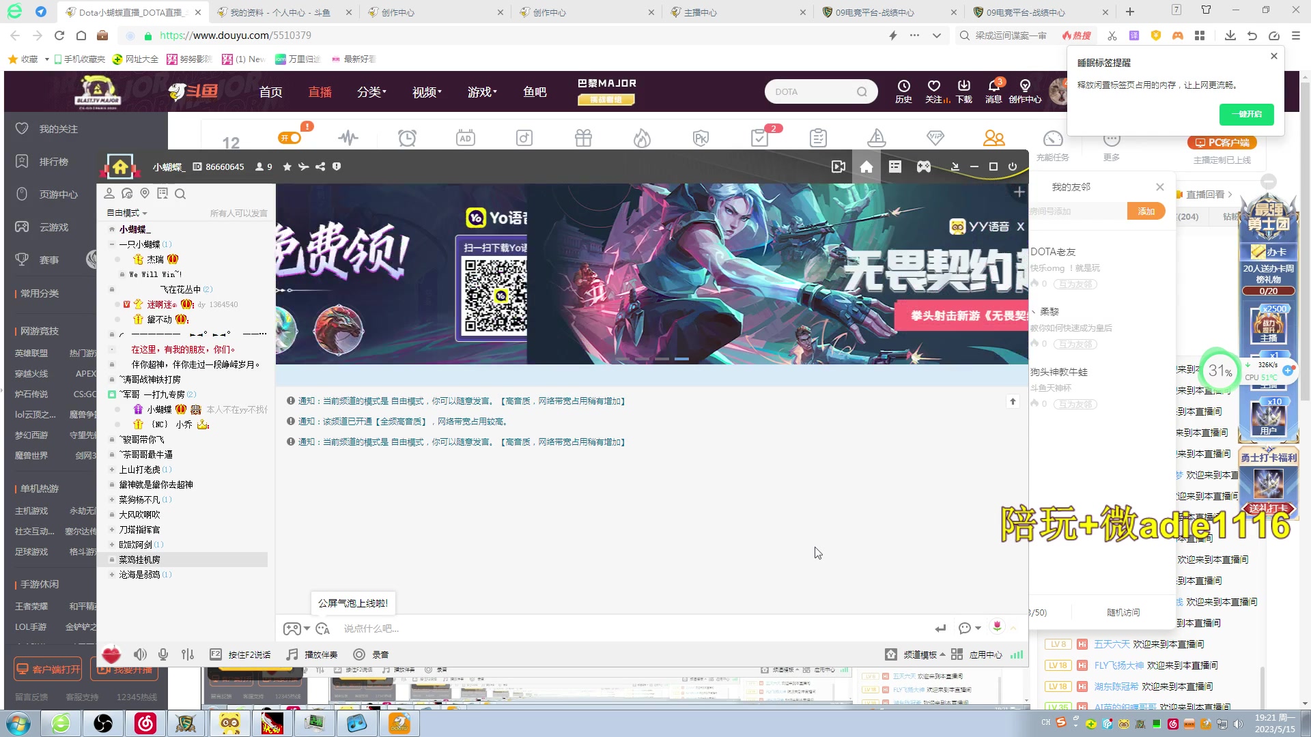This screenshot has width=1311, height=737.
Task: Click the search magnifier icon above channel list
Action: pos(180,194)
